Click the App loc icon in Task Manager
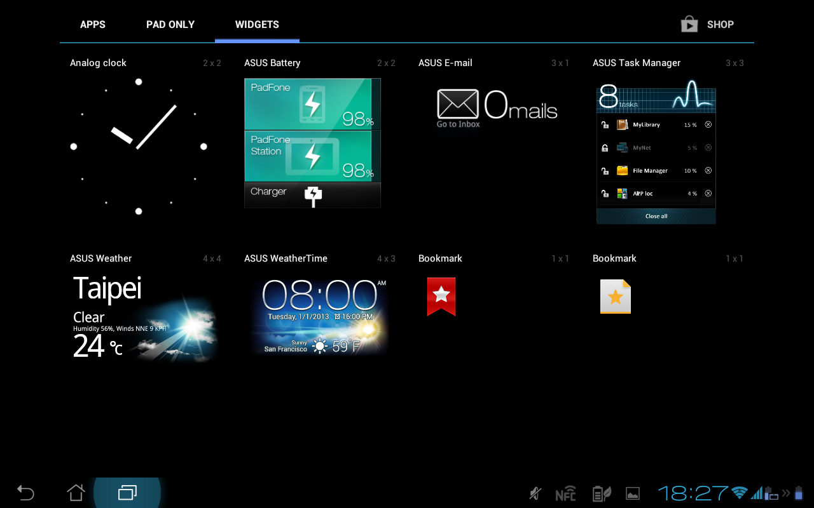Viewport: 814px width, 508px height. [x=622, y=194]
